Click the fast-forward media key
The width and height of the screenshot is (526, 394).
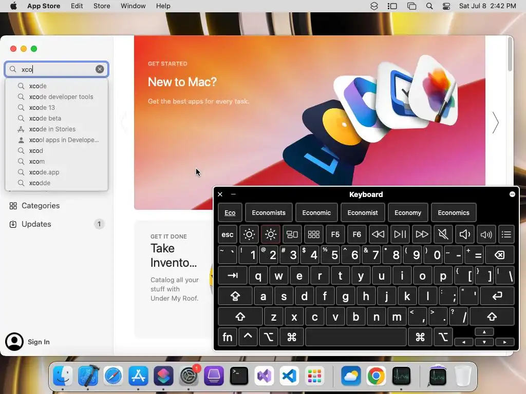[x=422, y=234]
